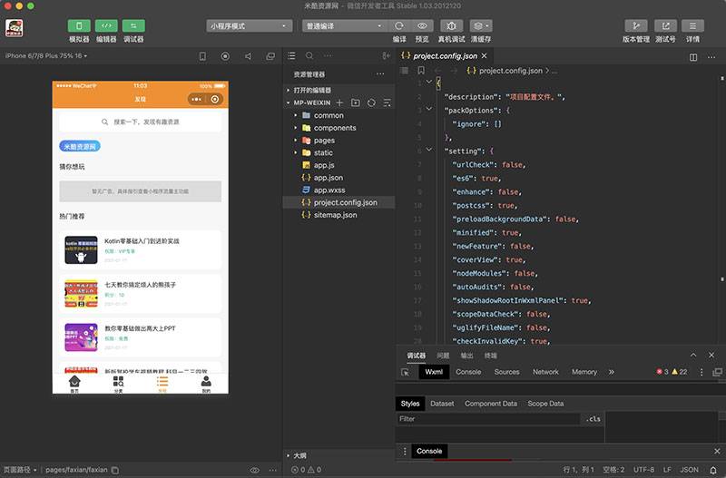
Task: Click the compile refresh icon in toolbar
Action: click(399, 26)
